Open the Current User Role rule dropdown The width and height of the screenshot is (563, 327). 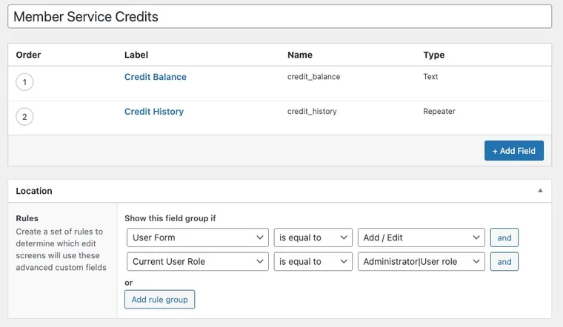(198, 261)
